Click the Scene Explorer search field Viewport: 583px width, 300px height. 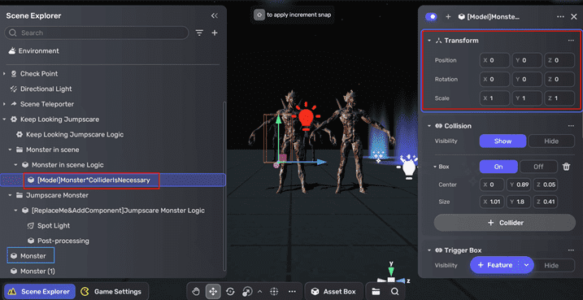96,33
